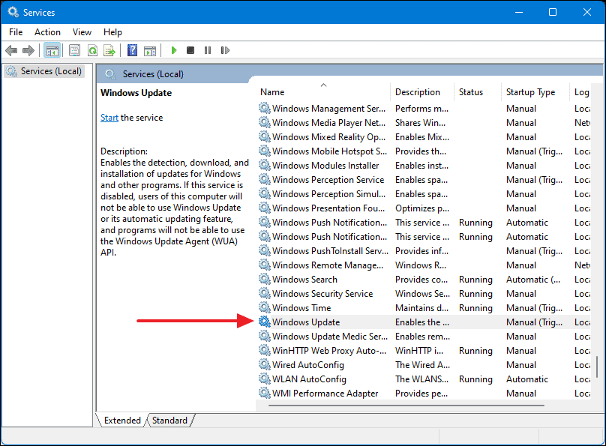The width and height of the screenshot is (606, 446).
Task: Click gear icon of Windows Update row
Action: 264,322
